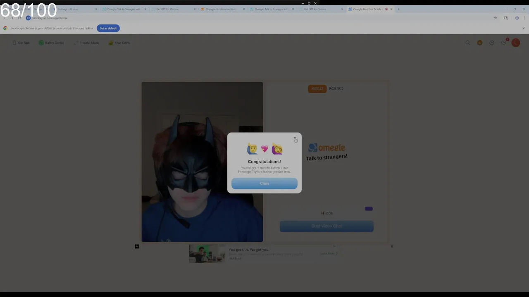
Task: Open Chrome profile icon in toolbar
Action: (517, 18)
